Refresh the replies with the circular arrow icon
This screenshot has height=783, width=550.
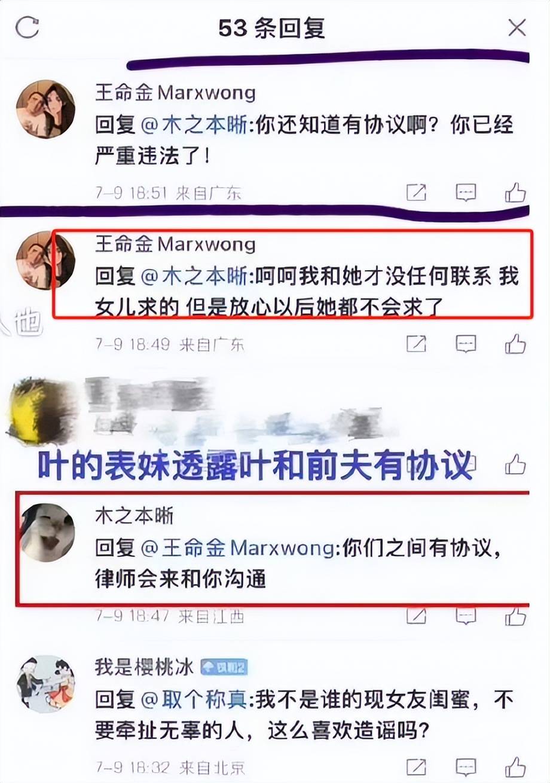[27, 27]
